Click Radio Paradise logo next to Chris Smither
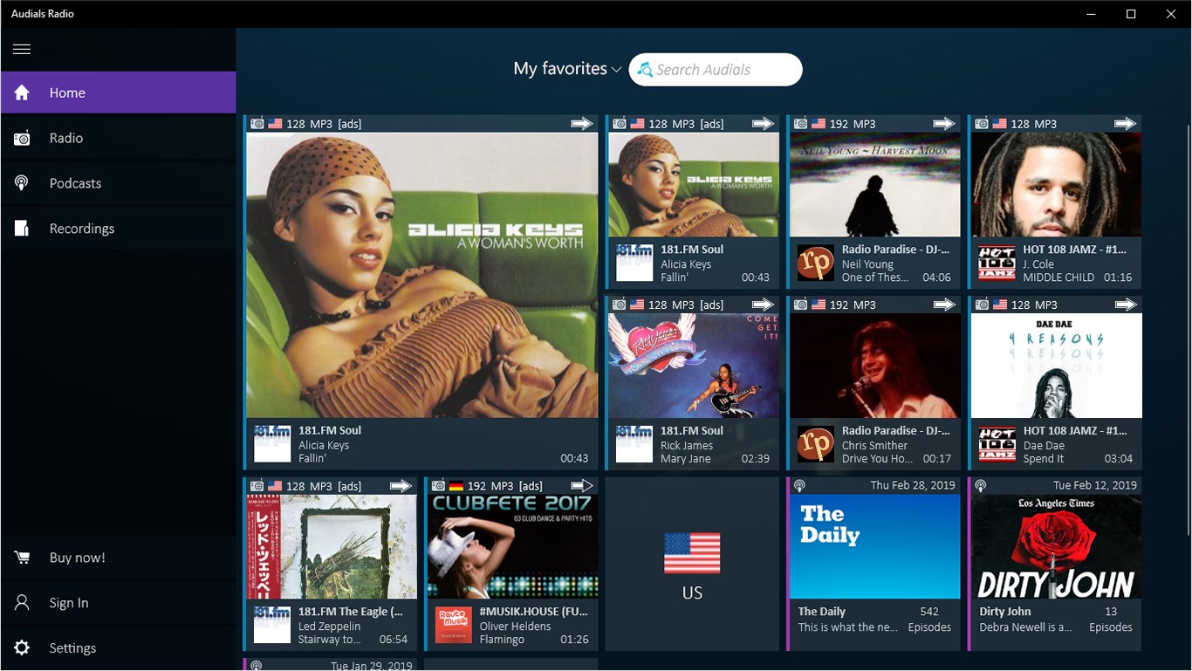Viewport: 1192px width, 671px height. 816,444
